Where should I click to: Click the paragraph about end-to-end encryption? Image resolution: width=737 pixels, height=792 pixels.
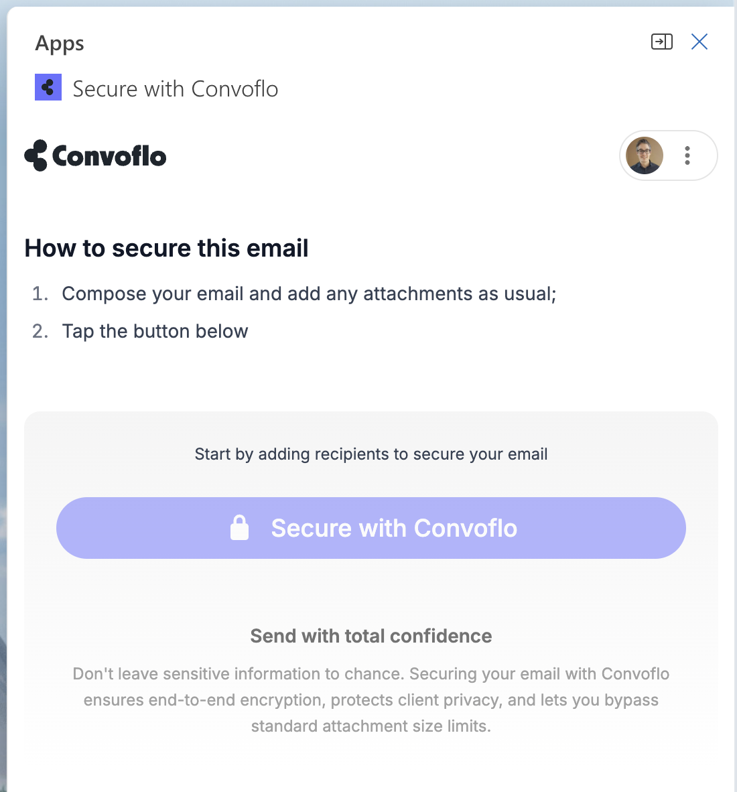coord(371,700)
